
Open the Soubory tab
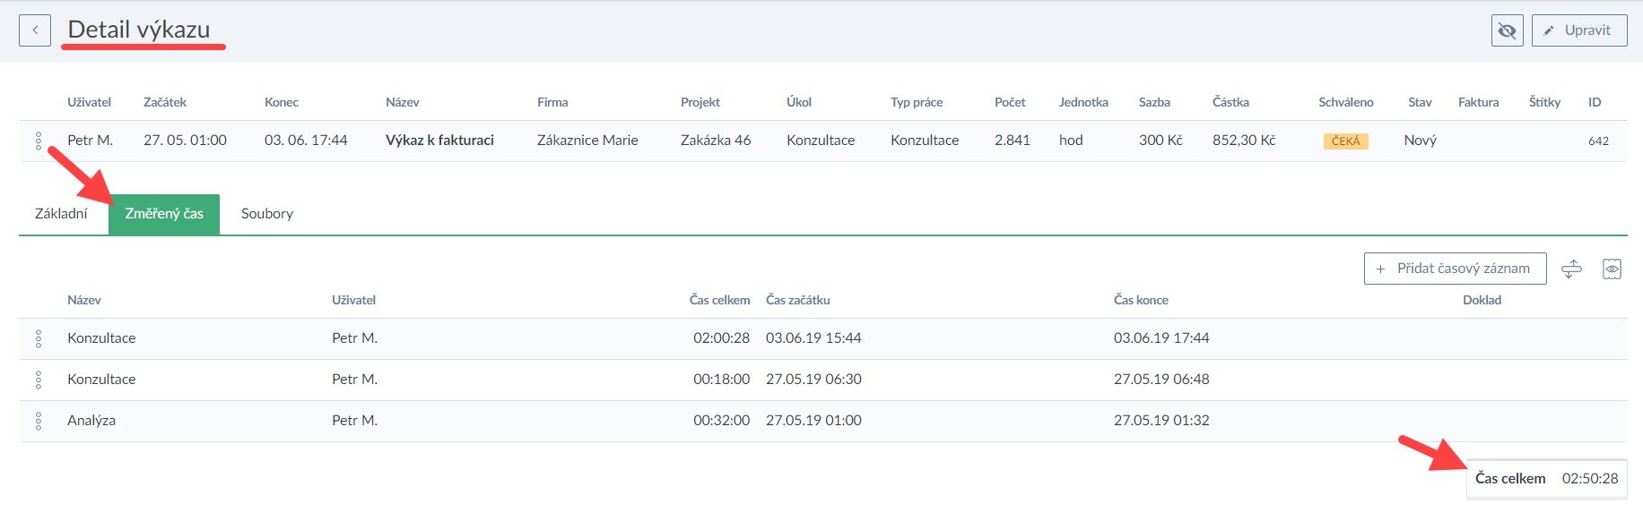point(266,214)
